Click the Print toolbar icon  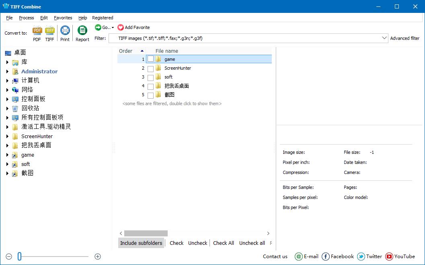point(65,30)
